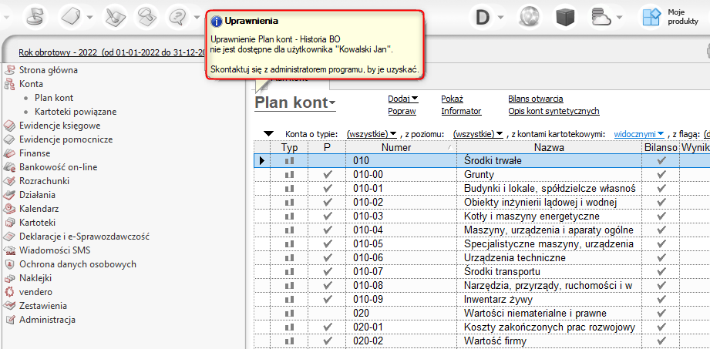
Task: Sort by the Nazwa column header
Action: click(549, 147)
